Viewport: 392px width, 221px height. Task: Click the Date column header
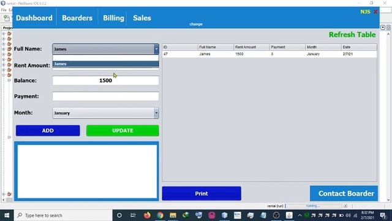(x=359, y=47)
